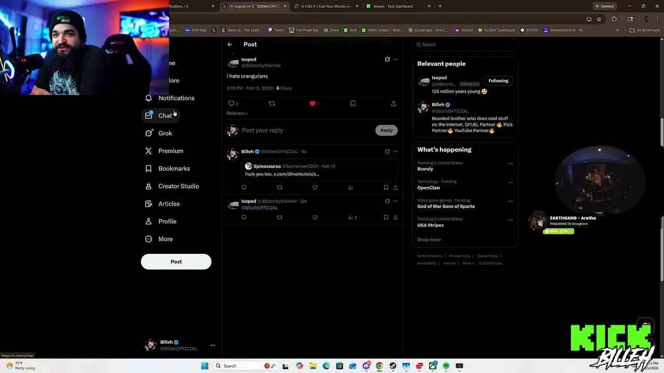Open Profile in the sidebar
The height and width of the screenshot is (373, 664).
[x=161, y=222]
